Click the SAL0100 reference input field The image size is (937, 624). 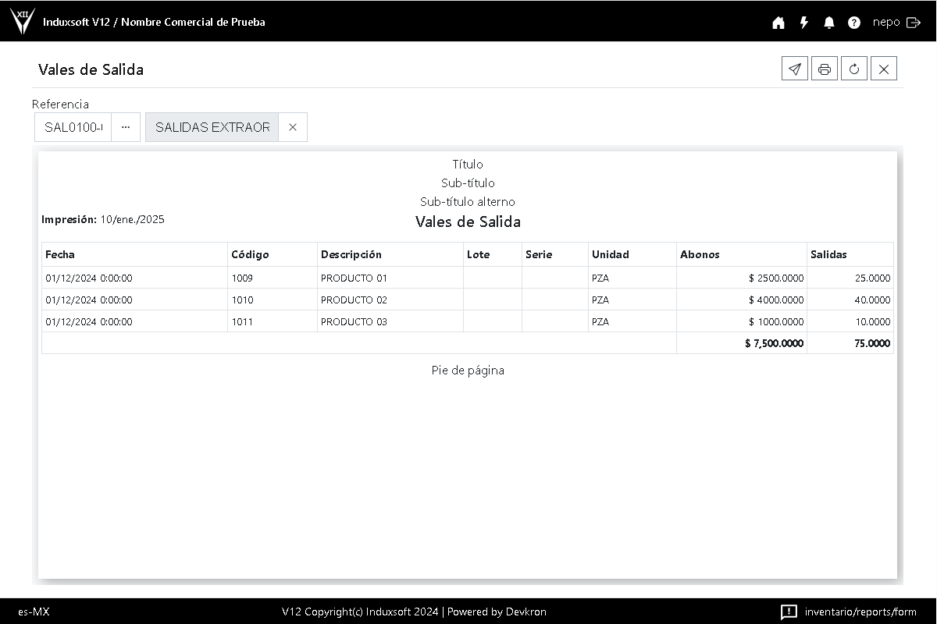click(73, 127)
